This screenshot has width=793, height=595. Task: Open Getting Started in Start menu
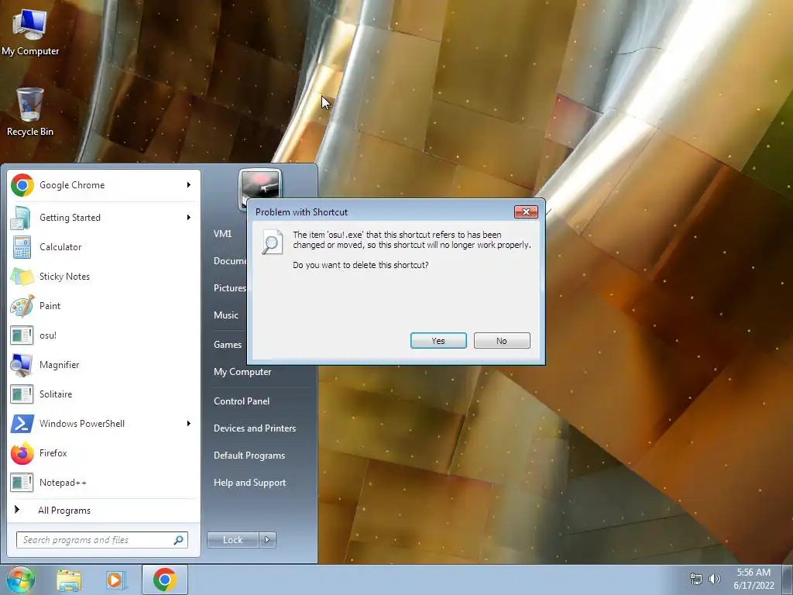(104, 218)
